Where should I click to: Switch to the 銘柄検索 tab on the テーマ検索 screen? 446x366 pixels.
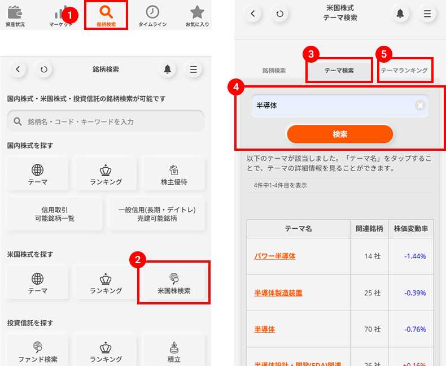pyautogui.click(x=274, y=70)
